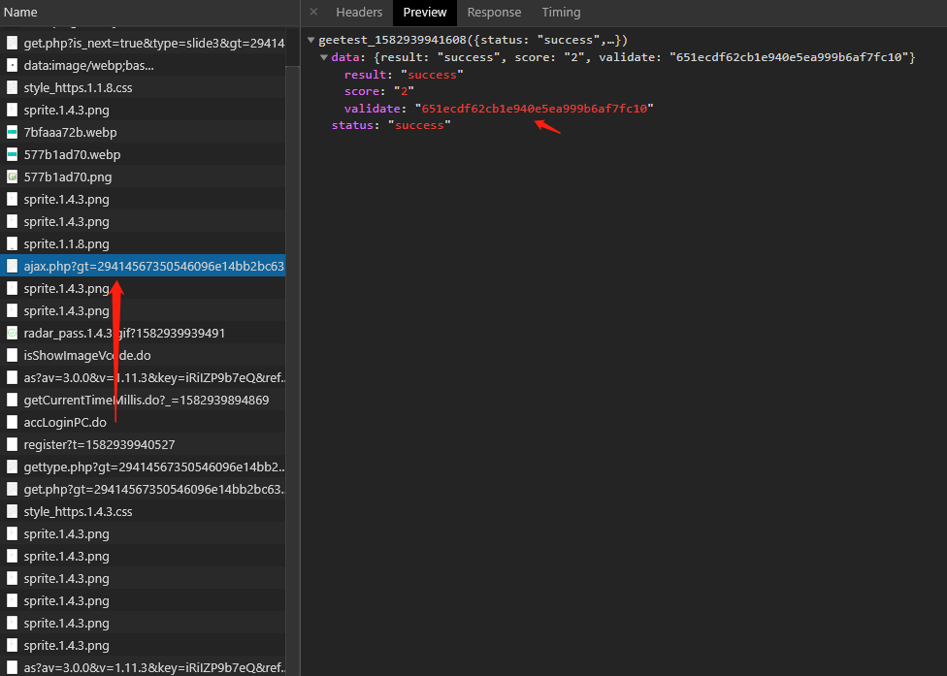Collapse the data object in preview
947x676 pixels.
pyautogui.click(x=324, y=57)
